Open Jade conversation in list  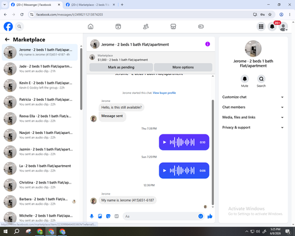(x=40, y=69)
